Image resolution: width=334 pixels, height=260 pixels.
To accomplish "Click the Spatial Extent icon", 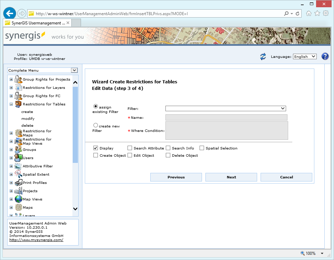I will pyautogui.click(x=17, y=174).
